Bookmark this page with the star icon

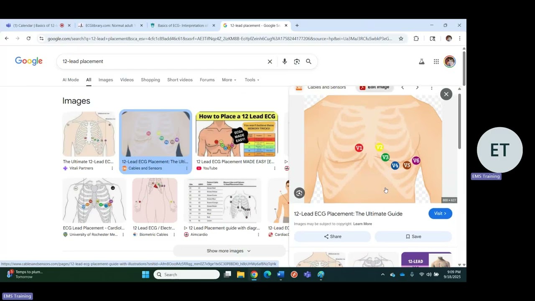[401, 38]
